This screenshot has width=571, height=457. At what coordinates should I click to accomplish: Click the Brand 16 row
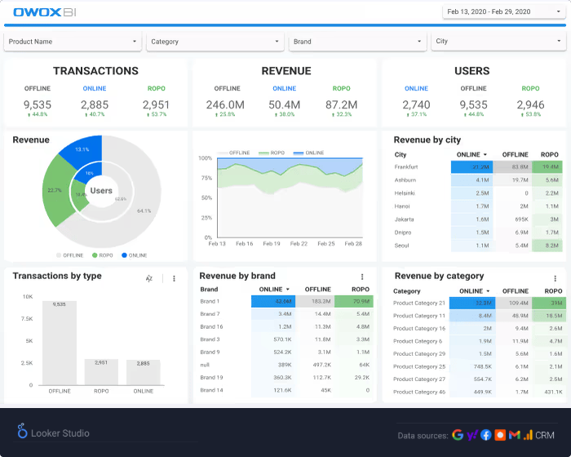tap(286, 327)
